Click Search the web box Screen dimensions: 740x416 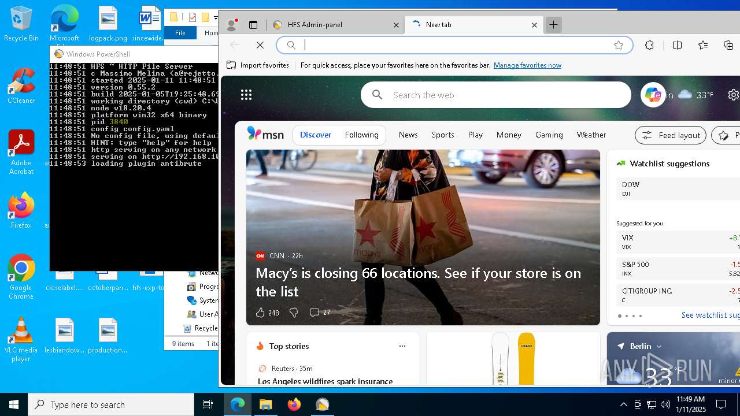(496, 95)
